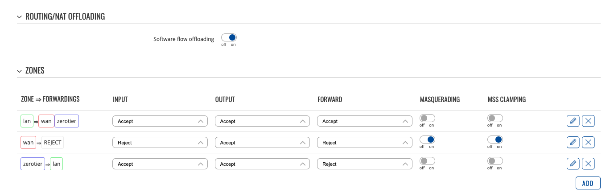Edit the lan zone with pencil icon
Screen dimensions: 610x193
573,121
